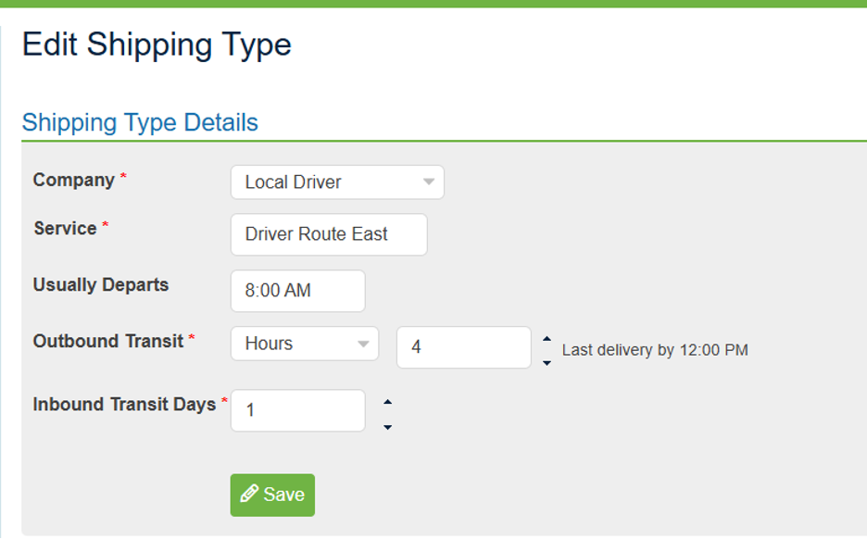Click the "Edit Shipping Type" page title
This screenshot has height=539, width=867.
coord(157,44)
